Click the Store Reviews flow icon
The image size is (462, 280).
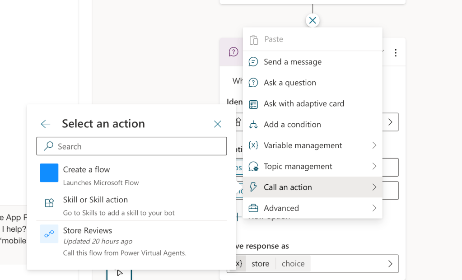click(49, 233)
